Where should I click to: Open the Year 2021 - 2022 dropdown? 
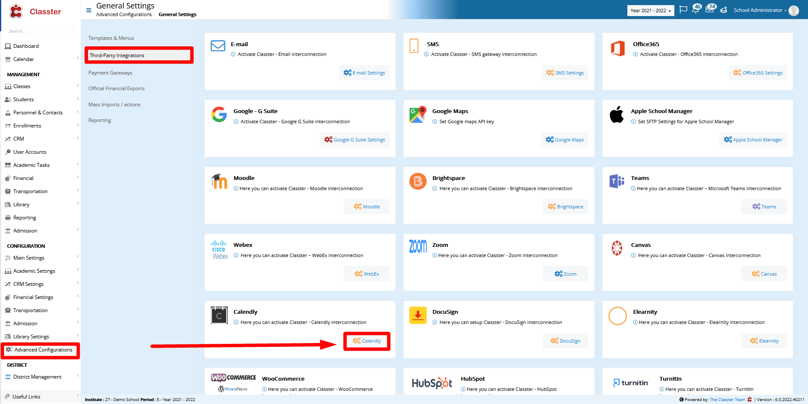650,11
